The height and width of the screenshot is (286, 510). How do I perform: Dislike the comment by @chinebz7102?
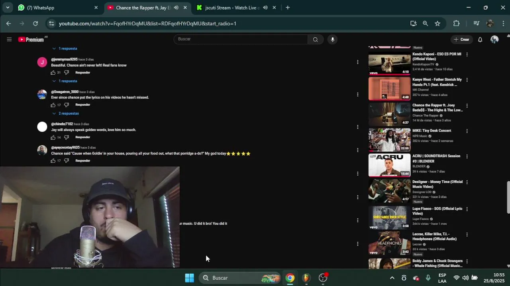[67, 137]
